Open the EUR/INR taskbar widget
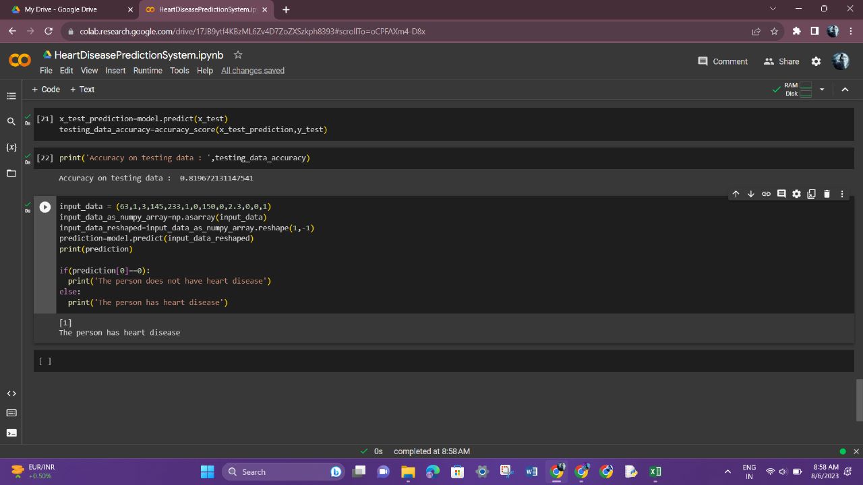 pos(34,472)
